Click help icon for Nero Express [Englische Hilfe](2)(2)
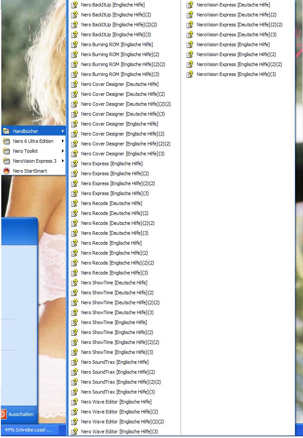Screen dimensions: 303x438 74,183
